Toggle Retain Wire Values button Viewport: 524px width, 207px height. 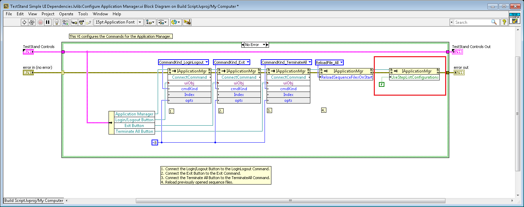point(65,22)
